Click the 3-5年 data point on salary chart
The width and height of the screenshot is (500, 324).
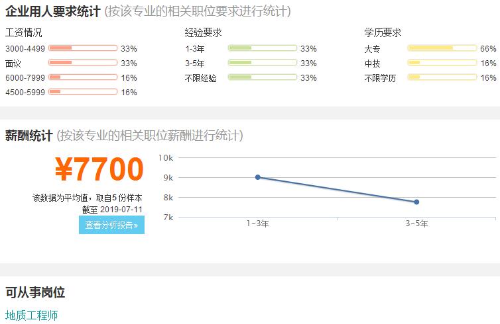coord(416,202)
